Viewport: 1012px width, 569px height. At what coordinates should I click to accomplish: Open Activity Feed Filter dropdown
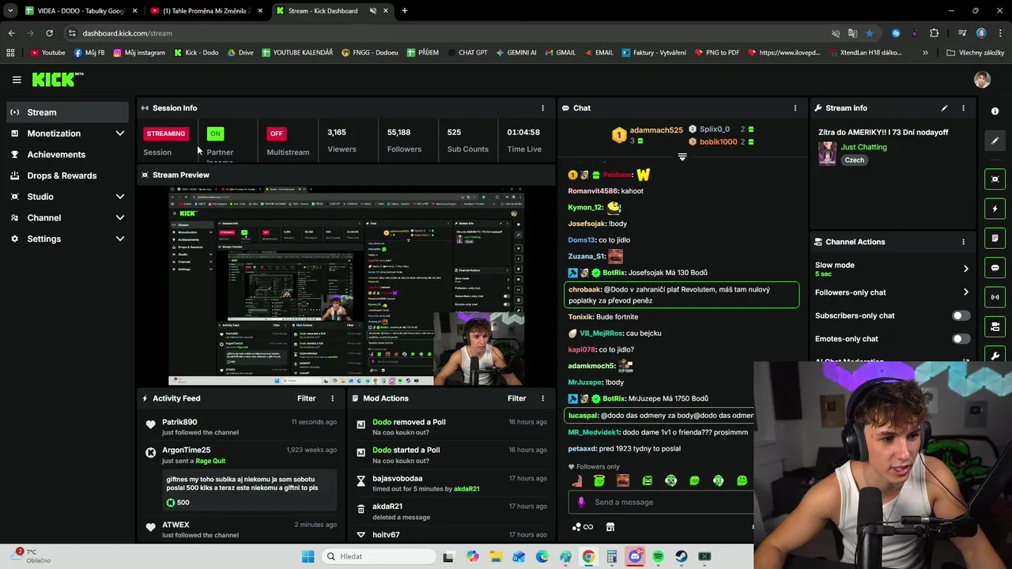(306, 398)
